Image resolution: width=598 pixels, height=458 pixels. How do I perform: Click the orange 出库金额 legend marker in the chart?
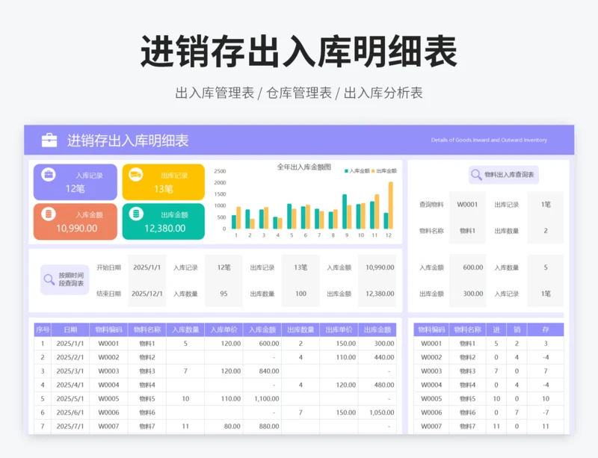pyautogui.click(x=373, y=171)
